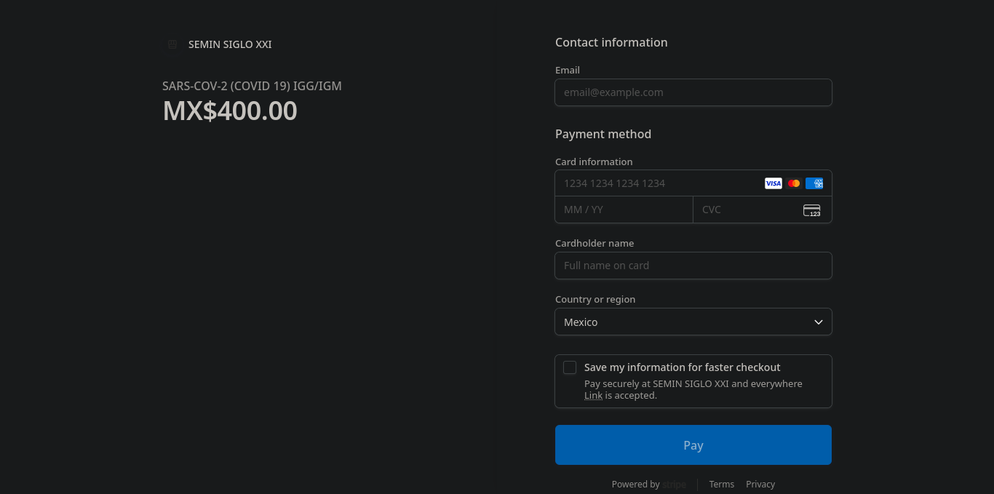Open the Country or region dropdown
The width and height of the screenshot is (994, 494).
[x=693, y=322]
